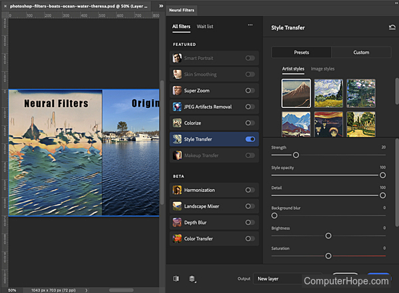Click the reset parameters arrow icon
Screen dimensions: 399x293
point(392,27)
